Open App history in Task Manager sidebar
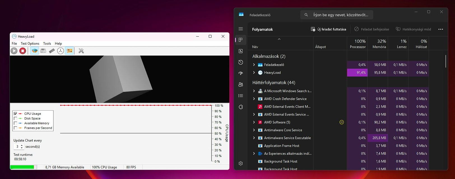Viewport: 455px width, 179px height. coord(241,62)
